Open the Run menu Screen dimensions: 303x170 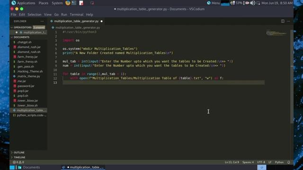(x=64, y=15)
